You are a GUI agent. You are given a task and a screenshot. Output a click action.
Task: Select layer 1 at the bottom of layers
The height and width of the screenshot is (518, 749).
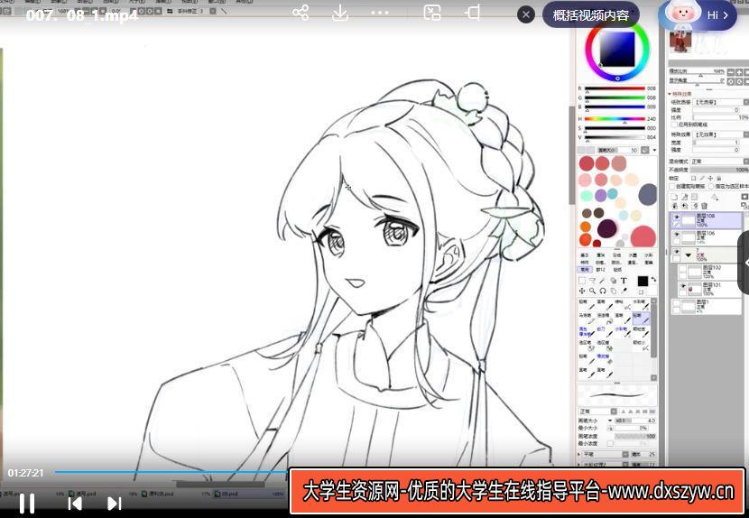(706, 306)
